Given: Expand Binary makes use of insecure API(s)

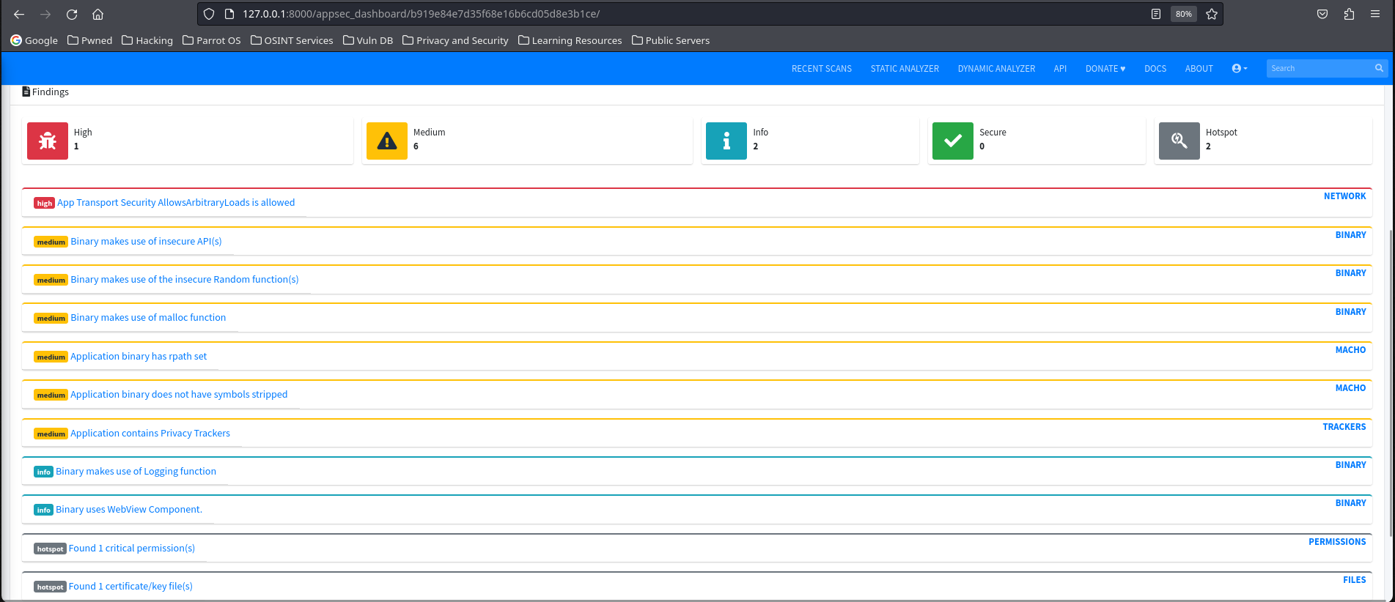Looking at the screenshot, I should coord(146,241).
